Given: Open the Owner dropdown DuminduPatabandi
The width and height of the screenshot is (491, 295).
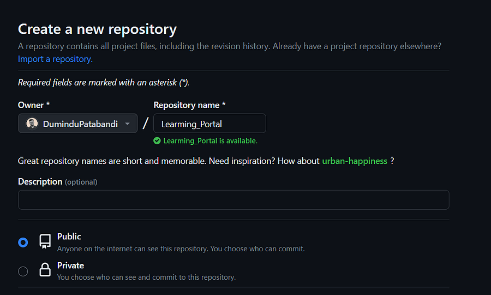Looking at the screenshot, I should (77, 123).
